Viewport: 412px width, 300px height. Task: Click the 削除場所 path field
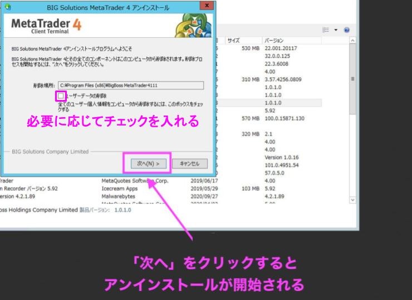pyautogui.click(x=130, y=85)
